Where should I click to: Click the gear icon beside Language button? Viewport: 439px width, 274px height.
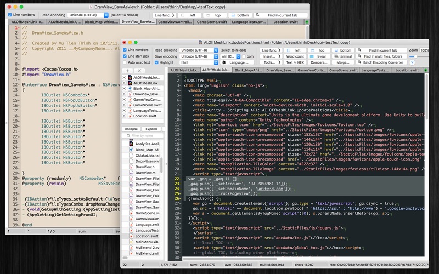click(x=224, y=62)
